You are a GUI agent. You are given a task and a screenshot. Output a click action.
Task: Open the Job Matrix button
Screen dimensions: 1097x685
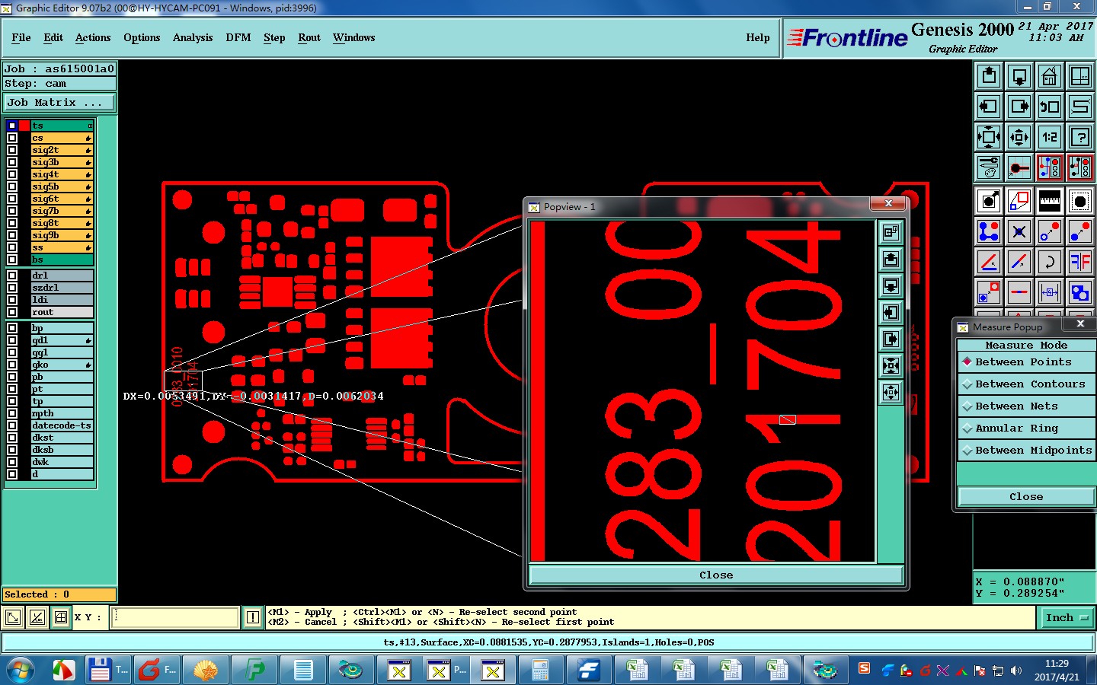pos(59,102)
